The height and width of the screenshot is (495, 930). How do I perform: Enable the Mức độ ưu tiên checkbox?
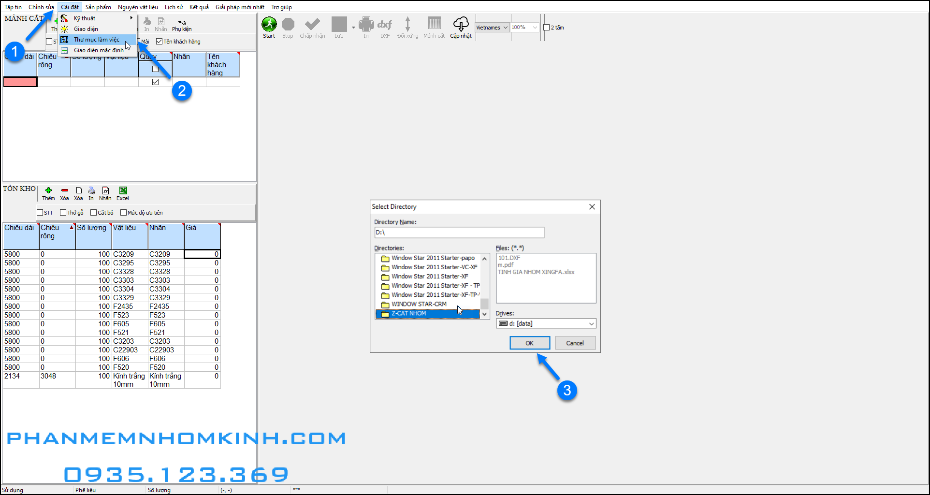click(x=123, y=212)
